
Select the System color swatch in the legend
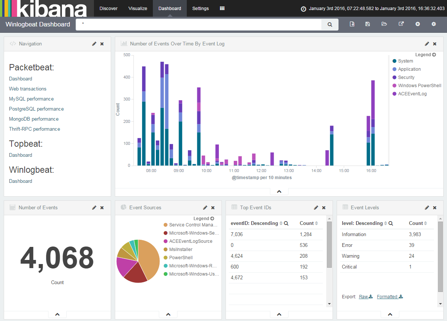coord(395,61)
